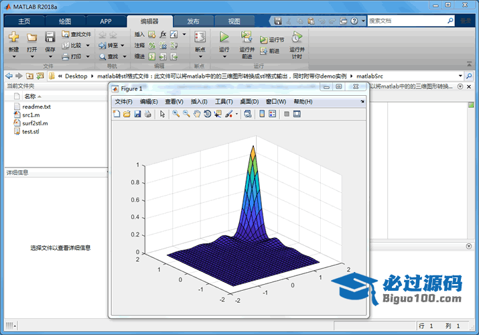Open Figure 1 Help menu
Image resolution: width=479 pixels, height=335 pixels.
point(303,102)
